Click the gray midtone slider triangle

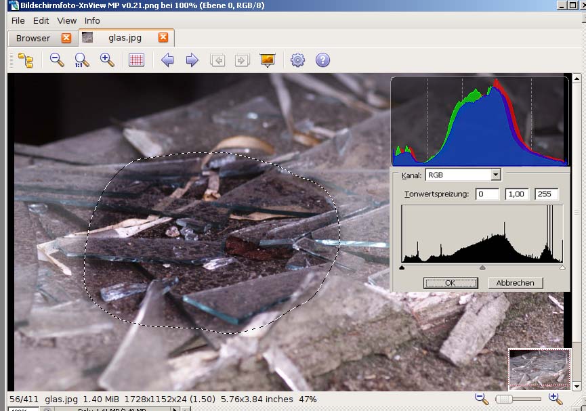click(482, 267)
